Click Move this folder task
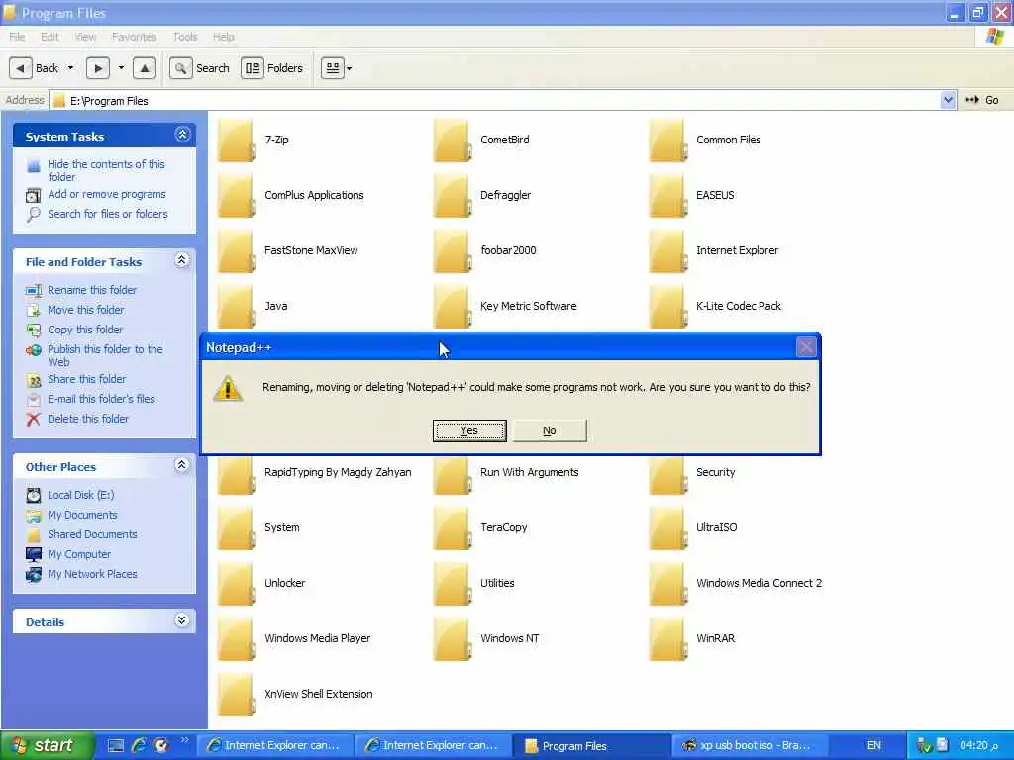 [85, 310]
